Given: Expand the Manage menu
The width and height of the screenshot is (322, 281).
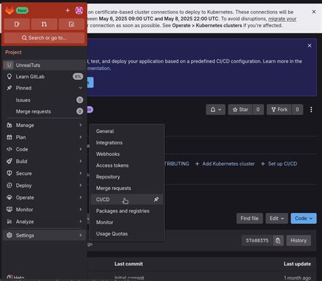Looking at the screenshot, I should [45, 125].
